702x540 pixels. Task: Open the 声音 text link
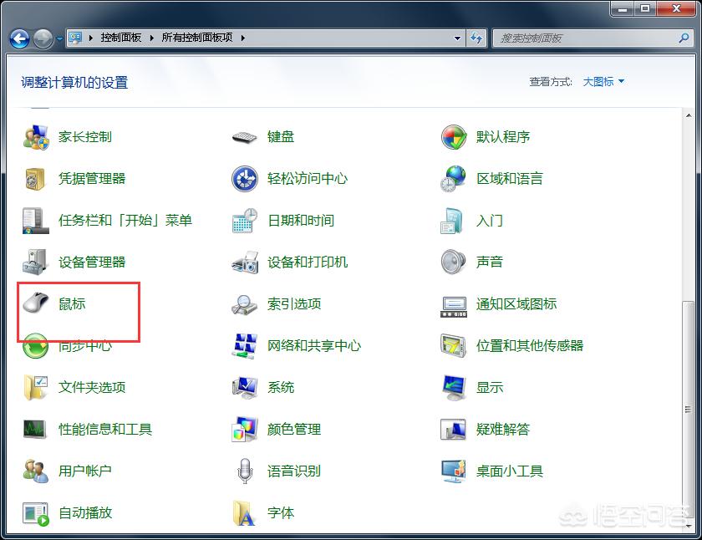490,262
